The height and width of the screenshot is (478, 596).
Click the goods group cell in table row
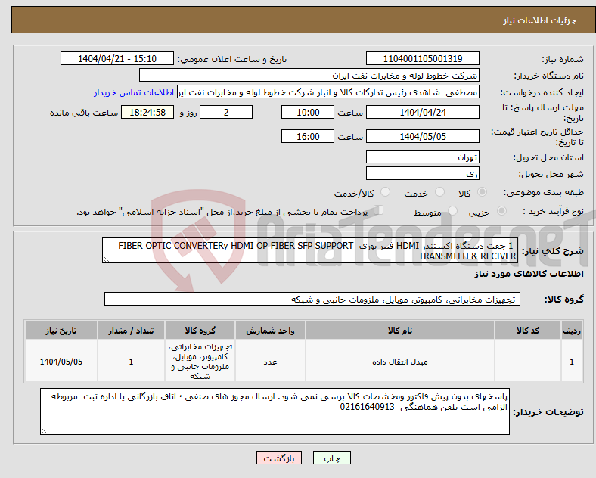[200, 362]
